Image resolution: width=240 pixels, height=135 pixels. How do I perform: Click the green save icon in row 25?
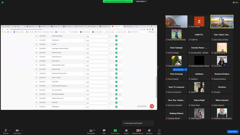tap(116, 94)
